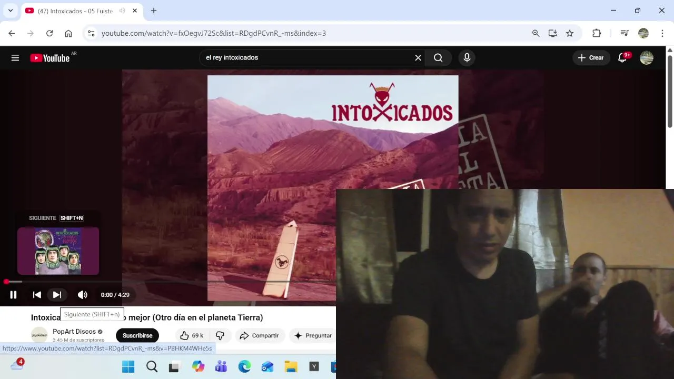Open Chrome media controls icon
Screen dimensions: 674x379
tap(625, 33)
